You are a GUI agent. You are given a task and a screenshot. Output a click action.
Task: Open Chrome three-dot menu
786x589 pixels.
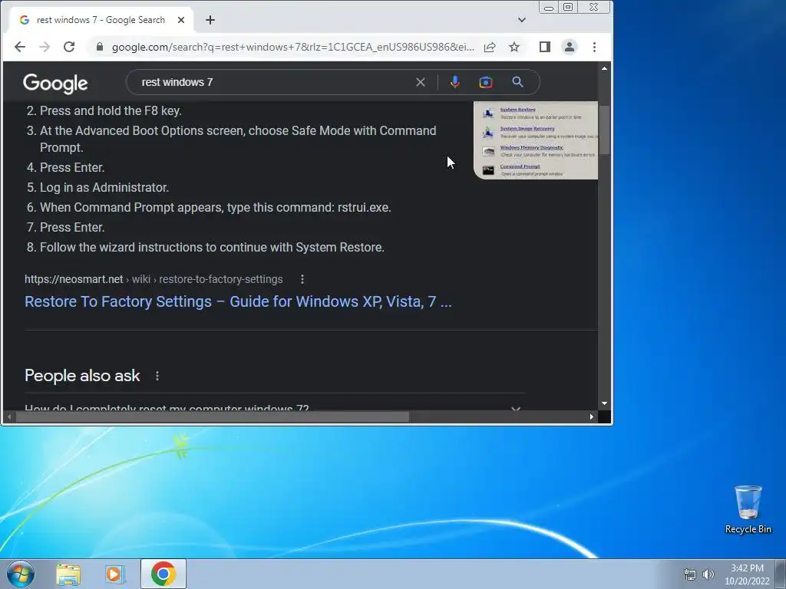coord(595,47)
